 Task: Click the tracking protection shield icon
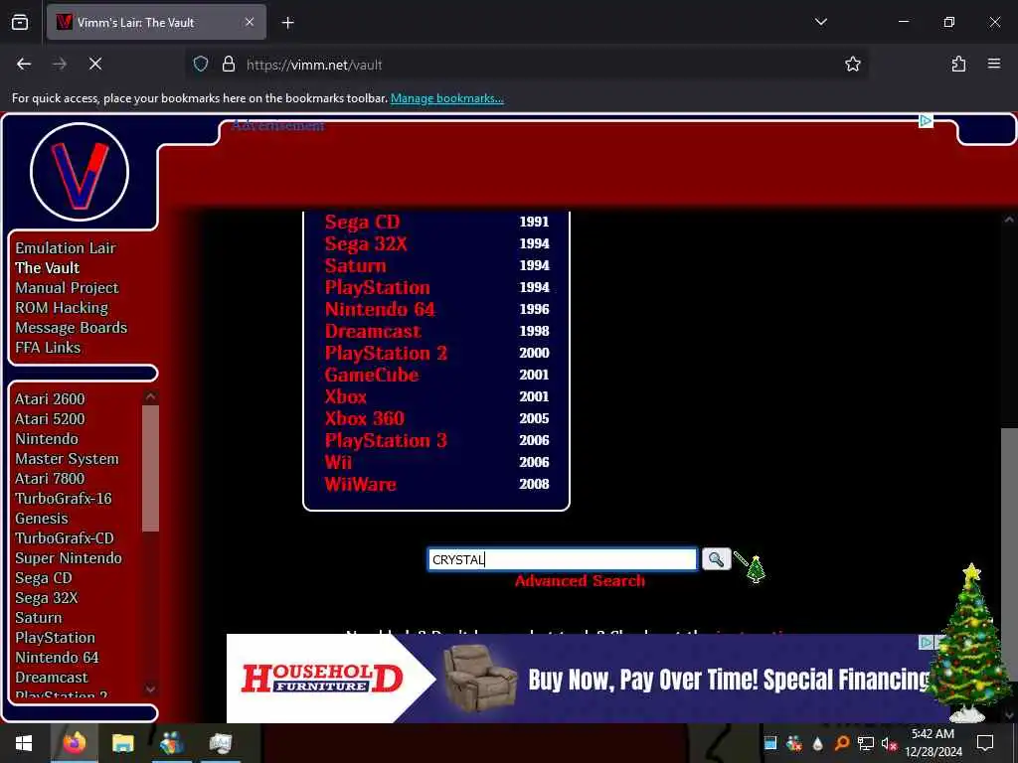coord(201,65)
